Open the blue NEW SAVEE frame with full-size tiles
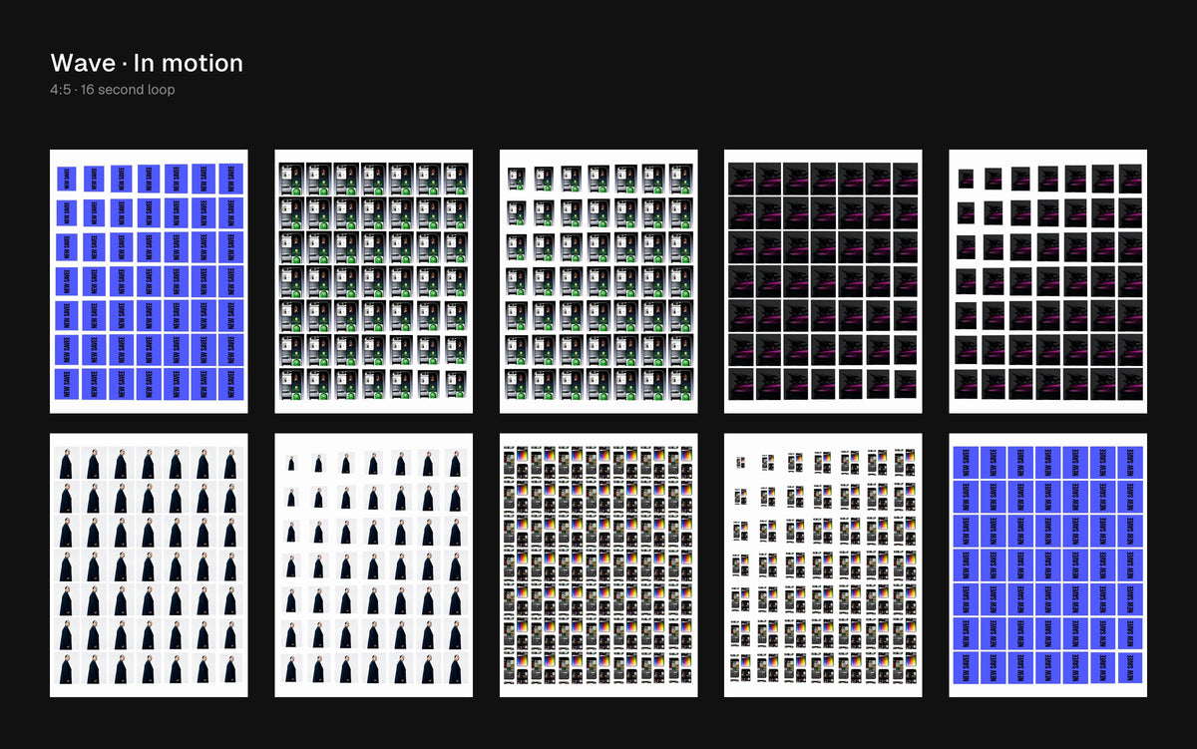The width and height of the screenshot is (1197, 749). pos(1047,564)
